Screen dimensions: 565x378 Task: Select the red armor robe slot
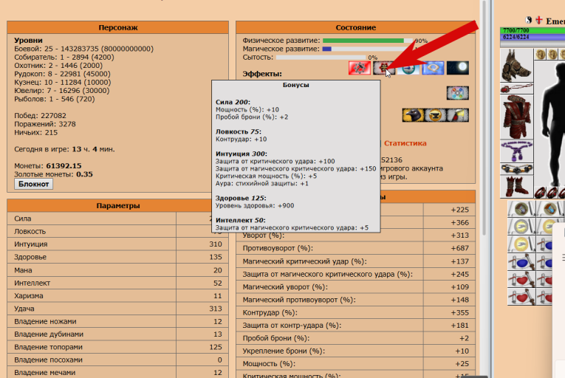pyautogui.click(x=517, y=117)
